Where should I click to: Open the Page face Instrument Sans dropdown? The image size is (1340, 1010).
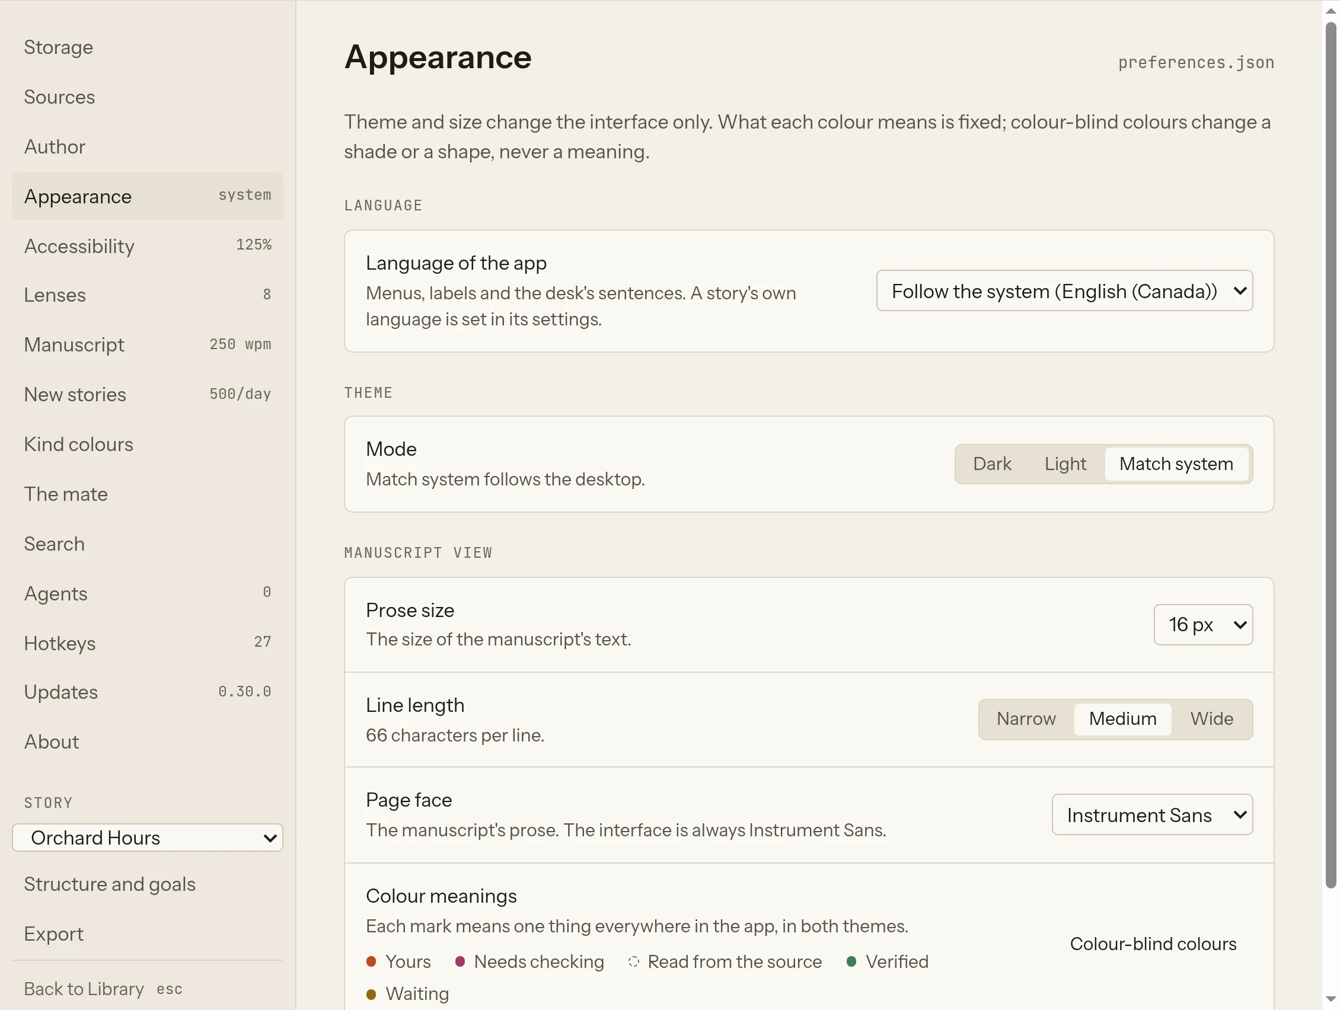[1152, 814]
